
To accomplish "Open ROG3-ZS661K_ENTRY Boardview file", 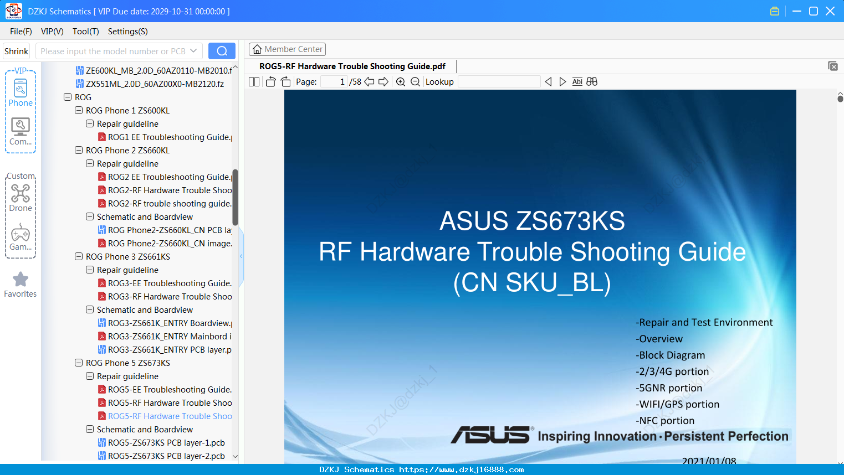I will pos(165,323).
